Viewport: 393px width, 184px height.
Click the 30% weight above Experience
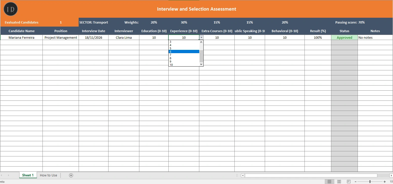point(184,22)
